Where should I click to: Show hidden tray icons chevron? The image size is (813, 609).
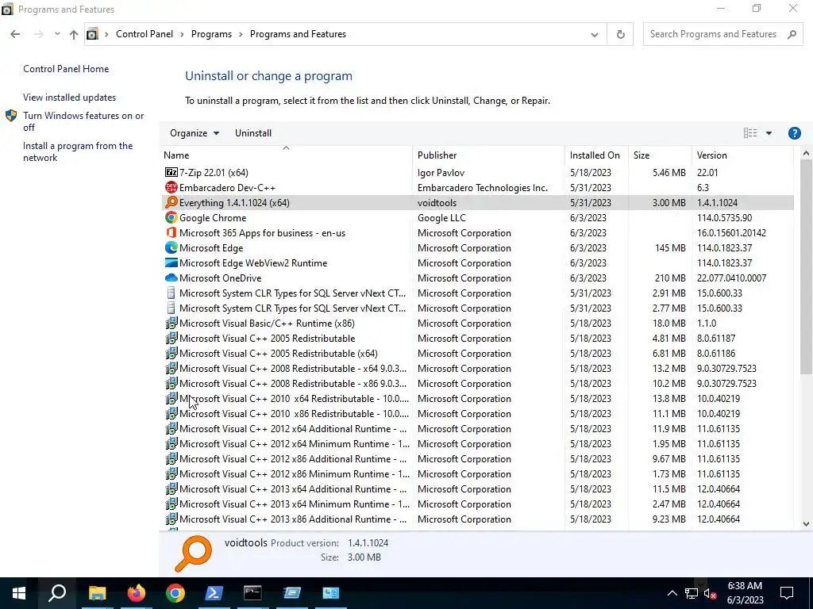[672, 593]
